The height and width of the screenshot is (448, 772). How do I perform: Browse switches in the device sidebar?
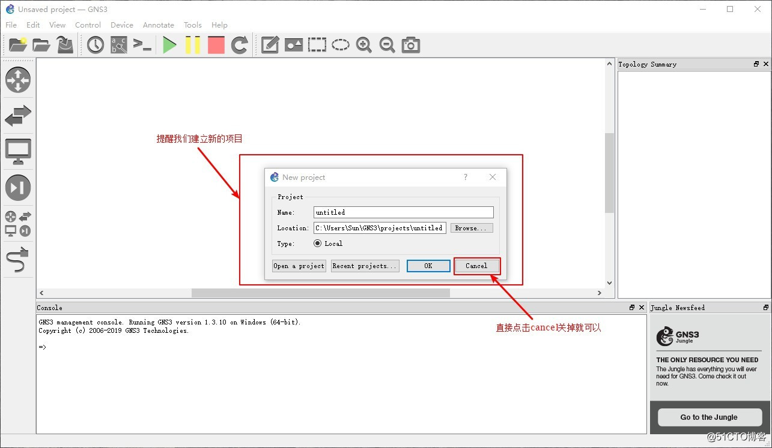point(18,115)
